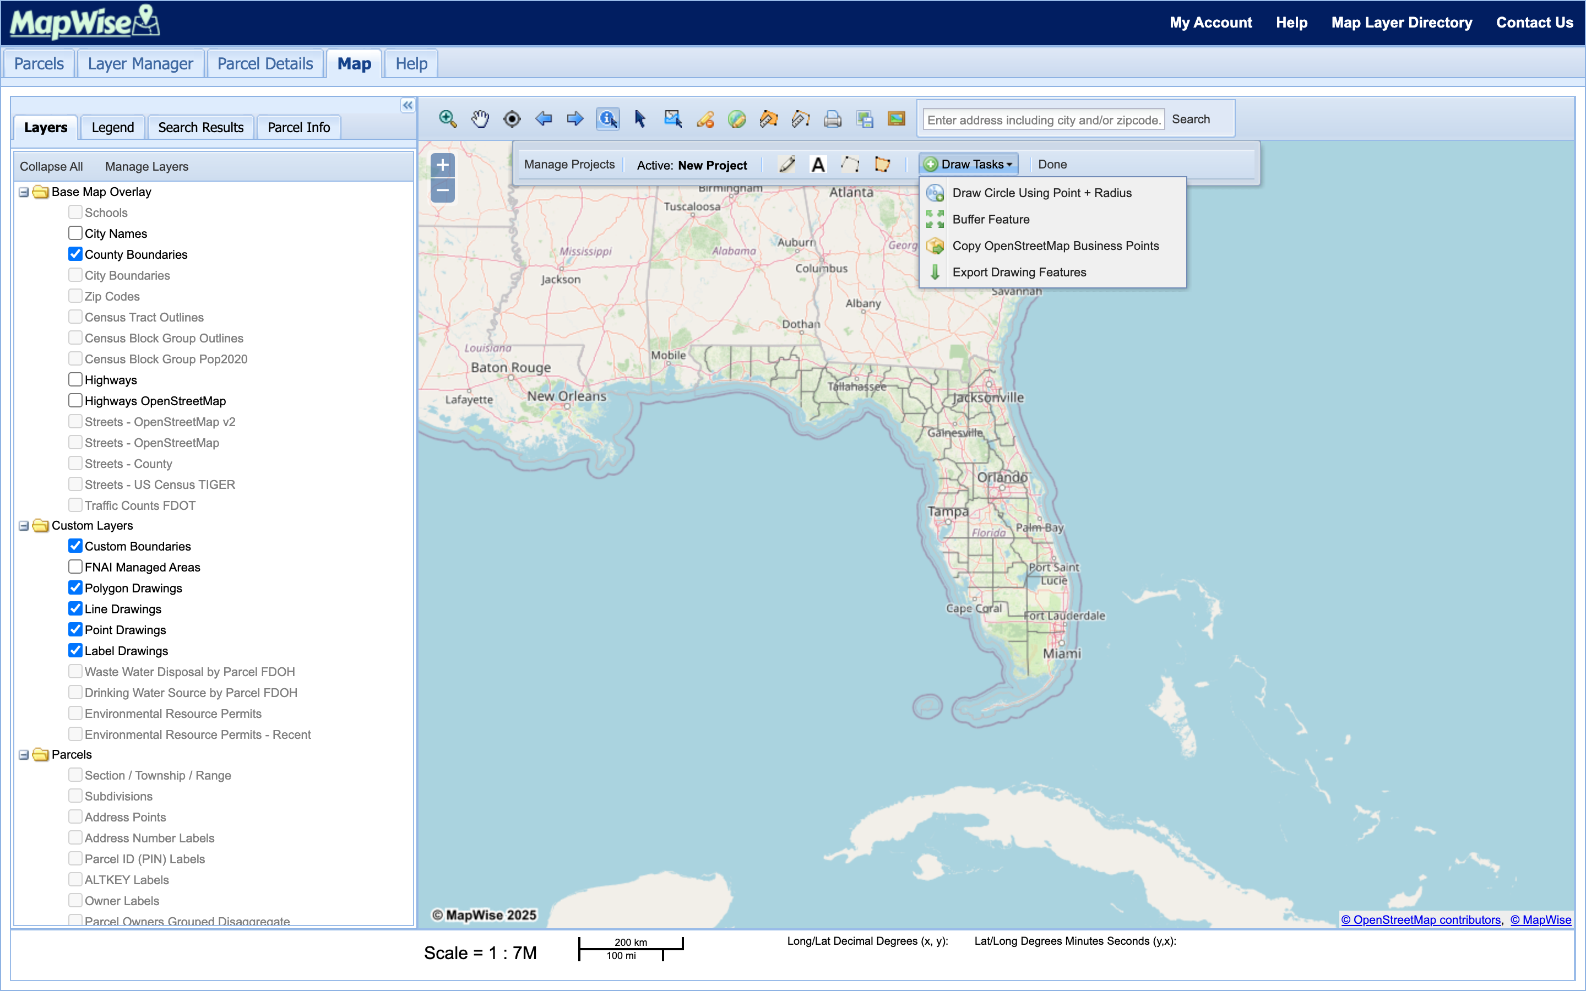Select the draw polygon tool
1586x991 pixels.
[x=882, y=164]
